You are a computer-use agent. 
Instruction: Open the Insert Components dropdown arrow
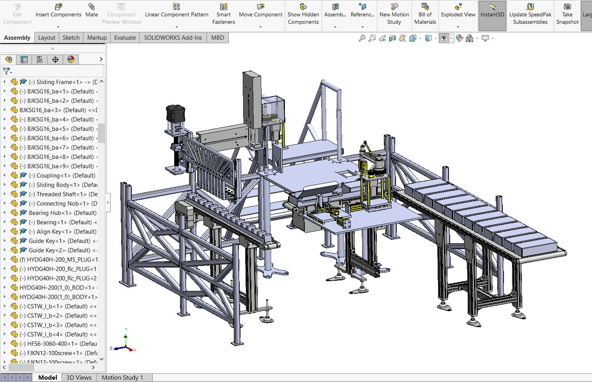(58, 27)
